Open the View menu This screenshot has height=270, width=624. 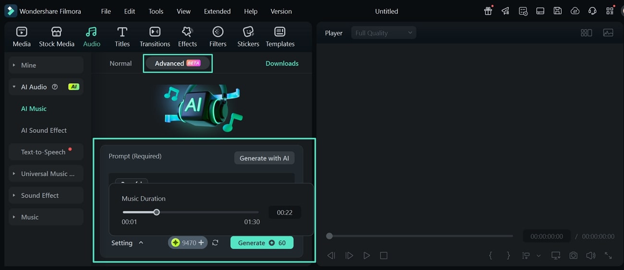(x=183, y=11)
